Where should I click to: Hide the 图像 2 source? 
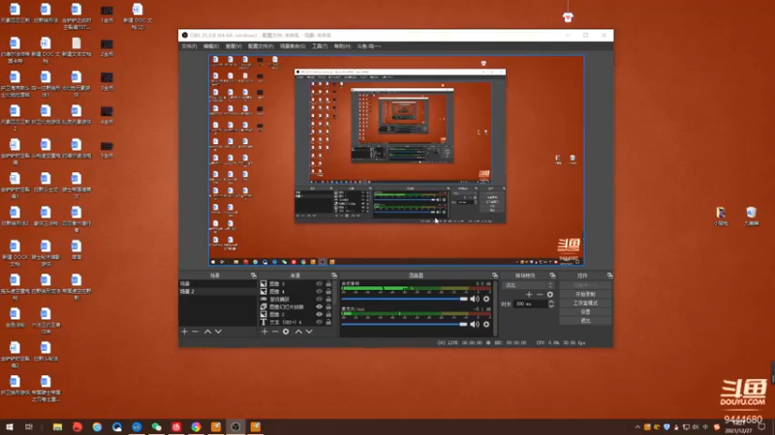pyautogui.click(x=320, y=314)
